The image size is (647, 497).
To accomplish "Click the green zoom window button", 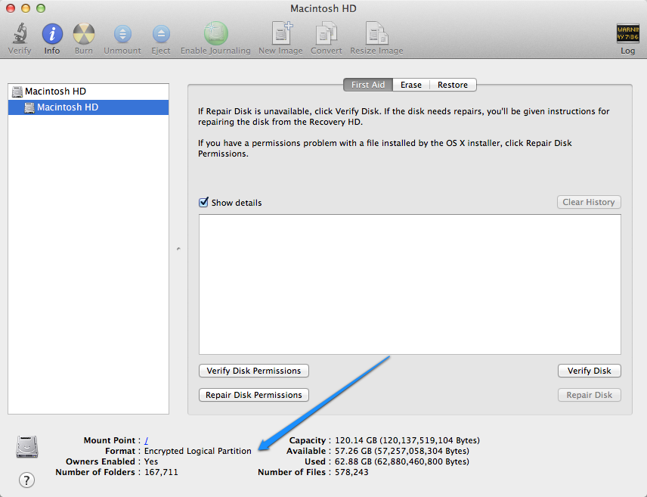I will (x=41, y=8).
